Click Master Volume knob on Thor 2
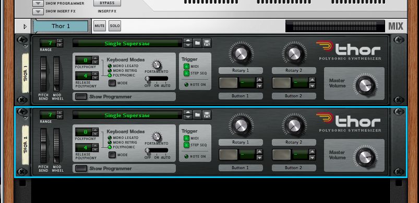The image size is (419, 203). click(365, 157)
